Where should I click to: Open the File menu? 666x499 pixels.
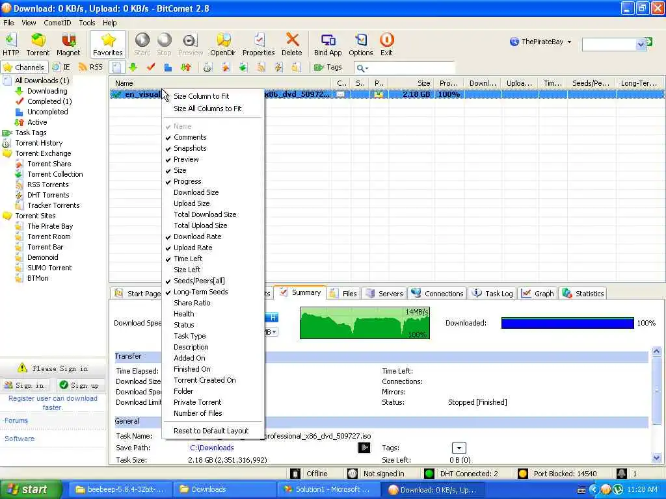pos(8,23)
